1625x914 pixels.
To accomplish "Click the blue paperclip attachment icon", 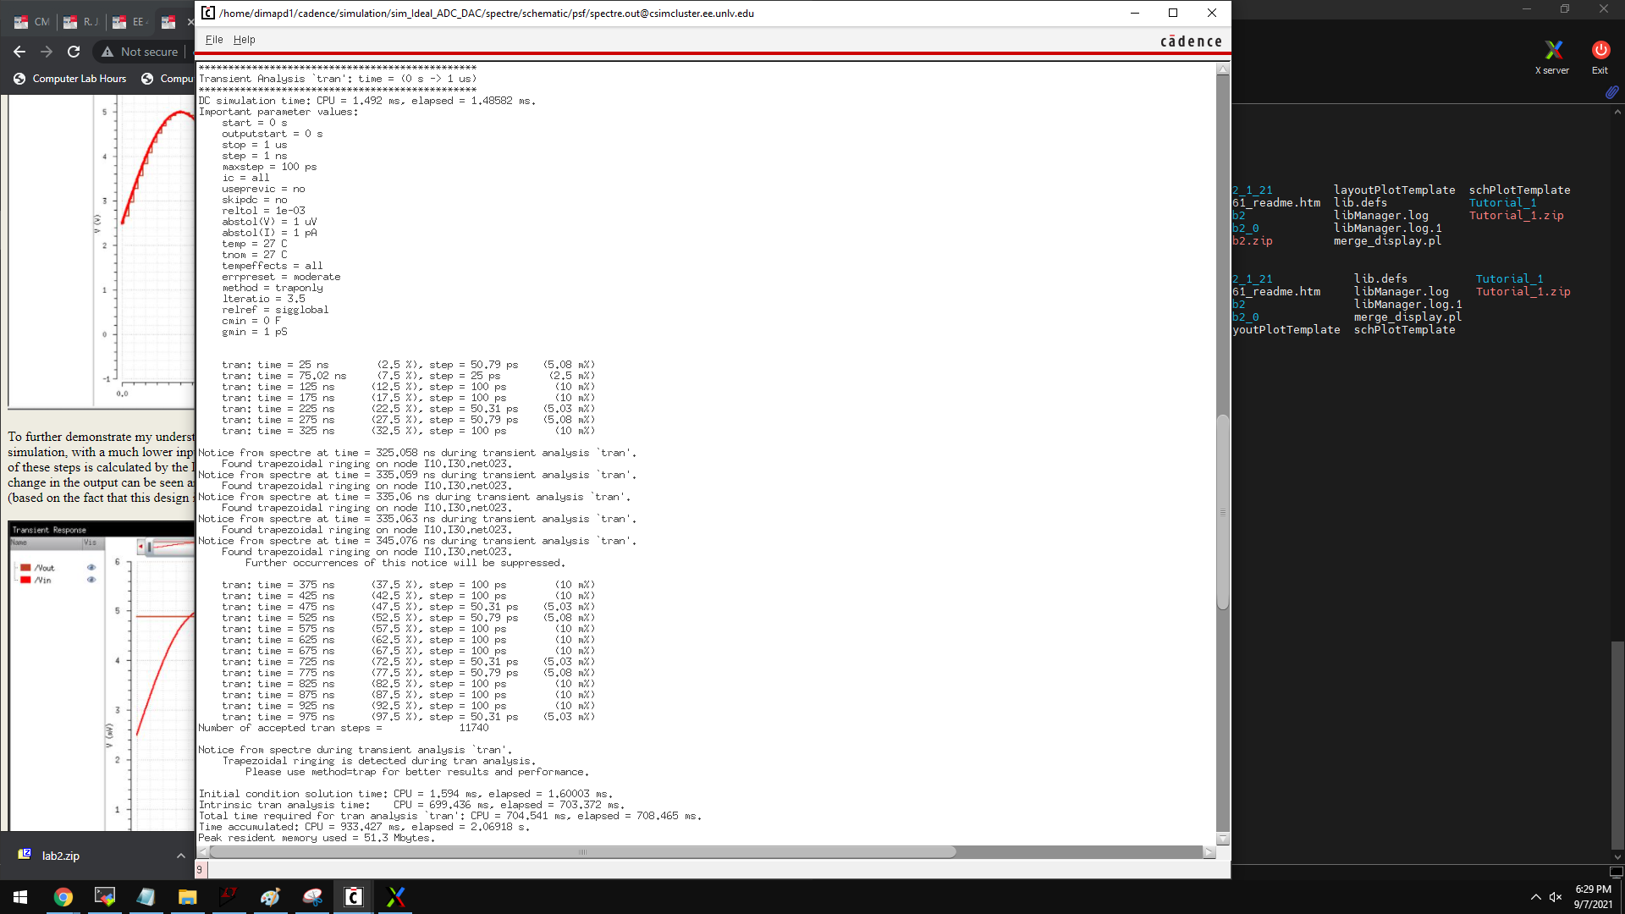I will 1611,92.
